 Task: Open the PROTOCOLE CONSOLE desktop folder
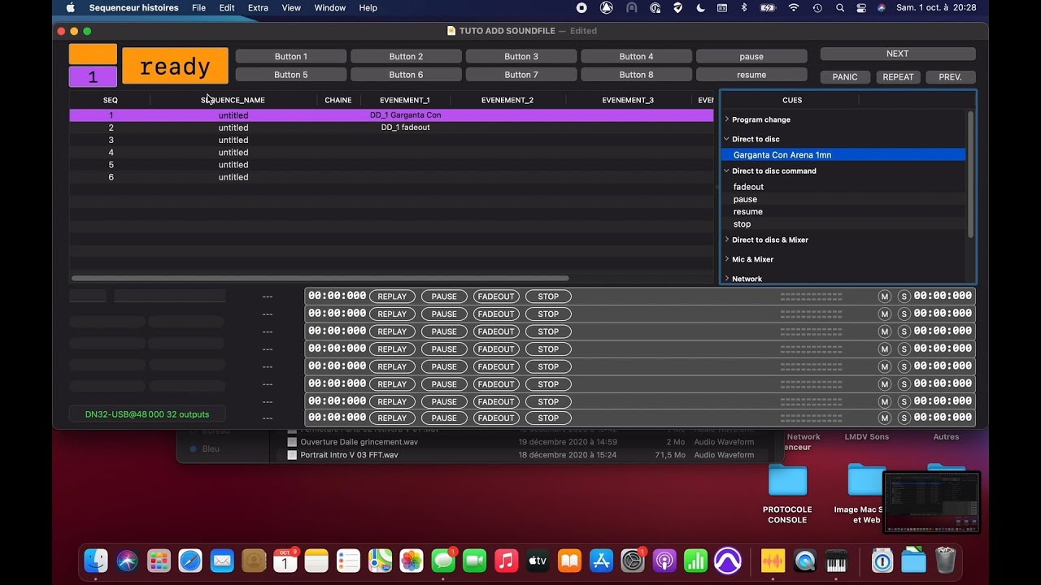coord(787,482)
